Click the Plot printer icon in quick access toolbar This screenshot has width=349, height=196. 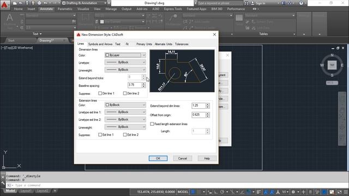coord(39,3)
